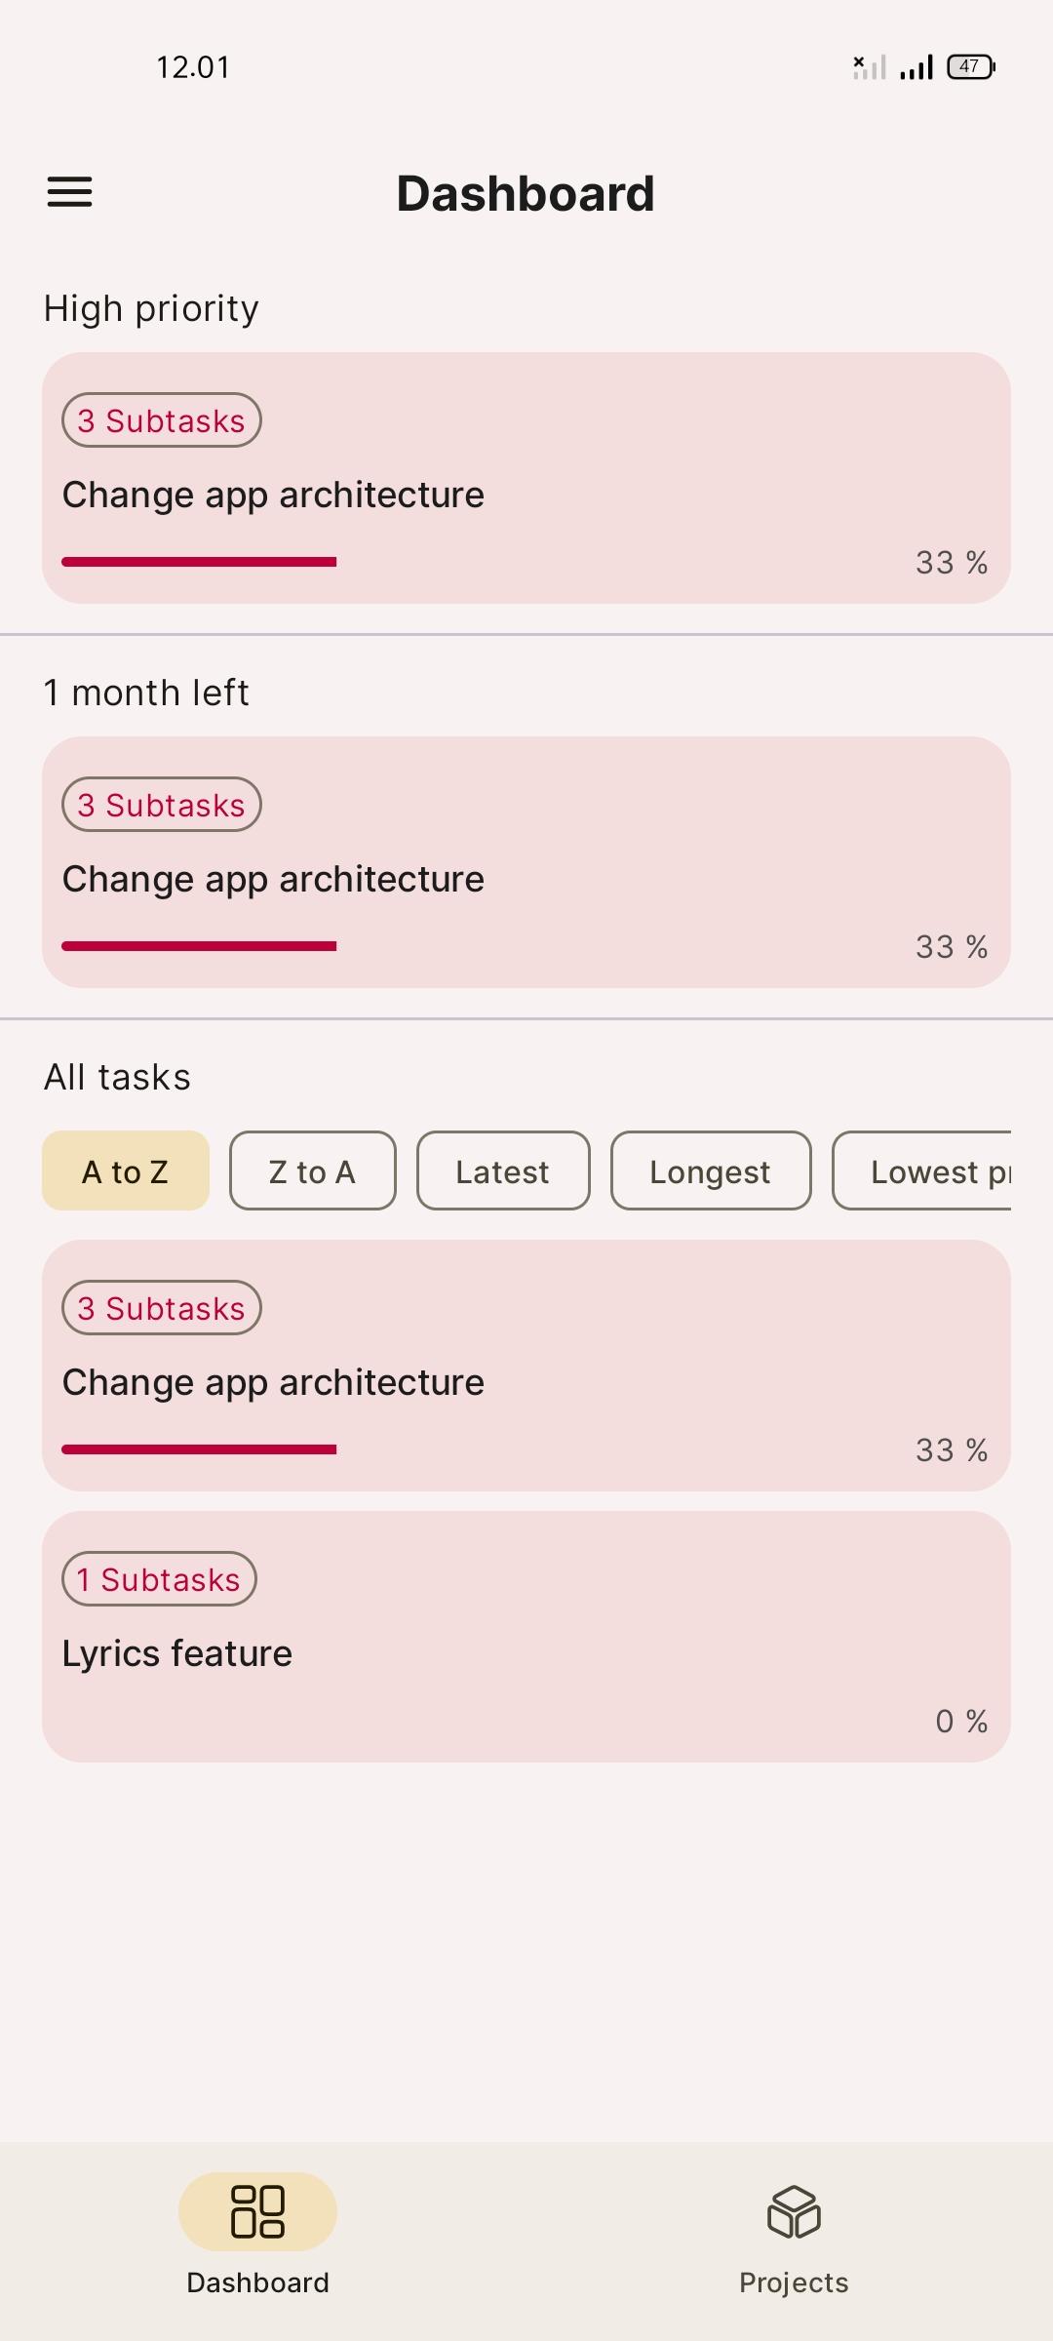Select the A to Z sort chip
Viewport: 1053px width, 2341px height.
pyautogui.click(x=126, y=1170)
